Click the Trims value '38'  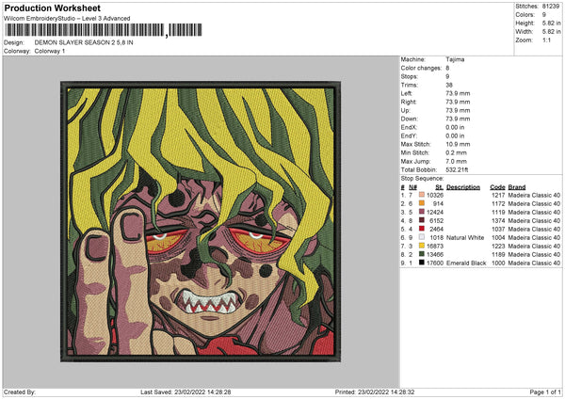click(449, 85)
